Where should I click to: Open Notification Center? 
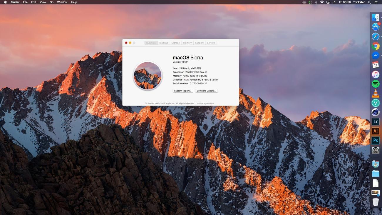click(x=376, y=2)
